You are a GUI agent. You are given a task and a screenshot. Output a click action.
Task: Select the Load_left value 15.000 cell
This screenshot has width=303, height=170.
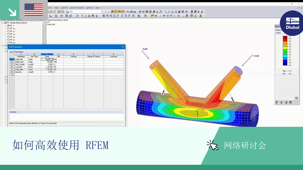tap(47, 67)
